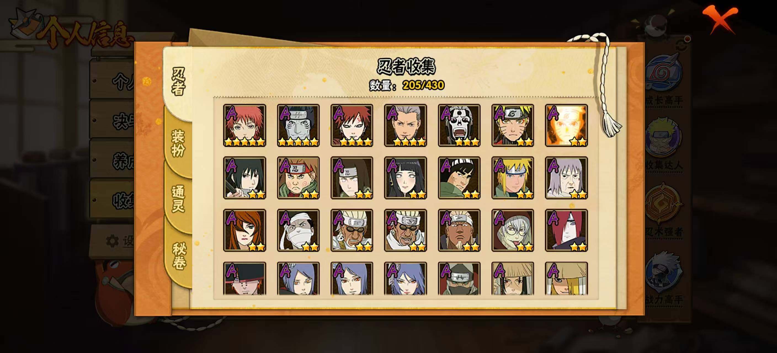Select the Minato two-star portrait
This screenshot has width=777, height=353.
pyautogui.click(x=512, y=178)
